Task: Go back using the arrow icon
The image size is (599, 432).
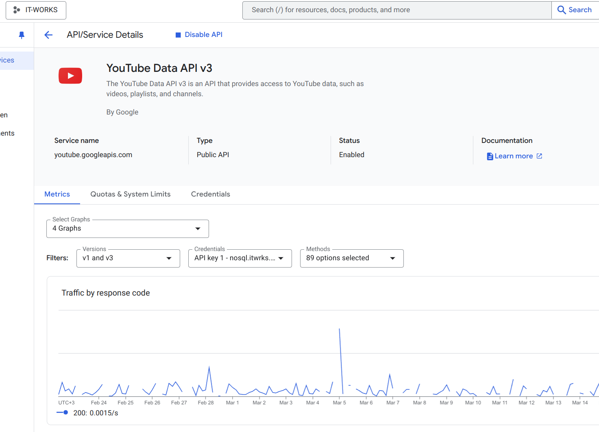Action: (x=48, y=35)
